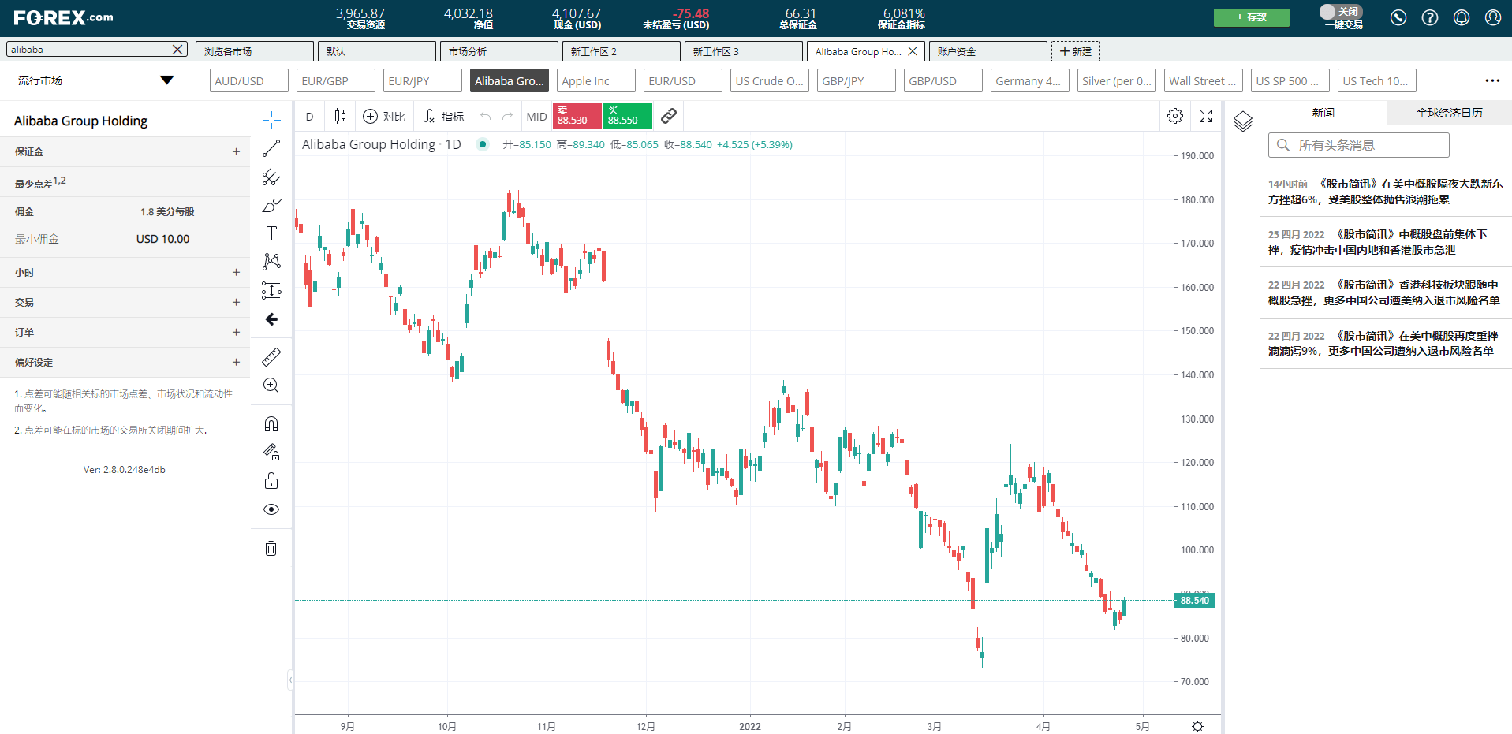Toggle the 一键交易 one-click trading switch

click(x=1341, y=12)
